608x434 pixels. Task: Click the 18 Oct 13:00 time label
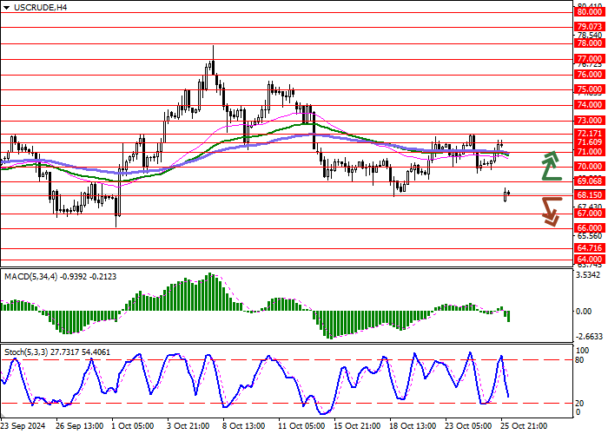pos(413,426)
